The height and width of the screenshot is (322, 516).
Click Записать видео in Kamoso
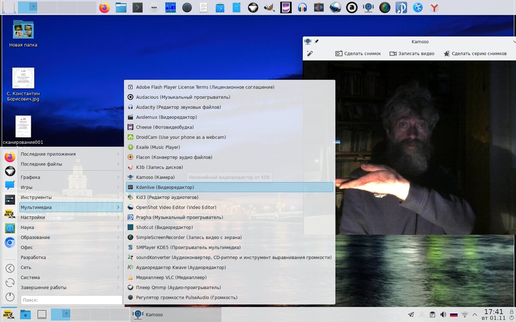coord(412,54)
